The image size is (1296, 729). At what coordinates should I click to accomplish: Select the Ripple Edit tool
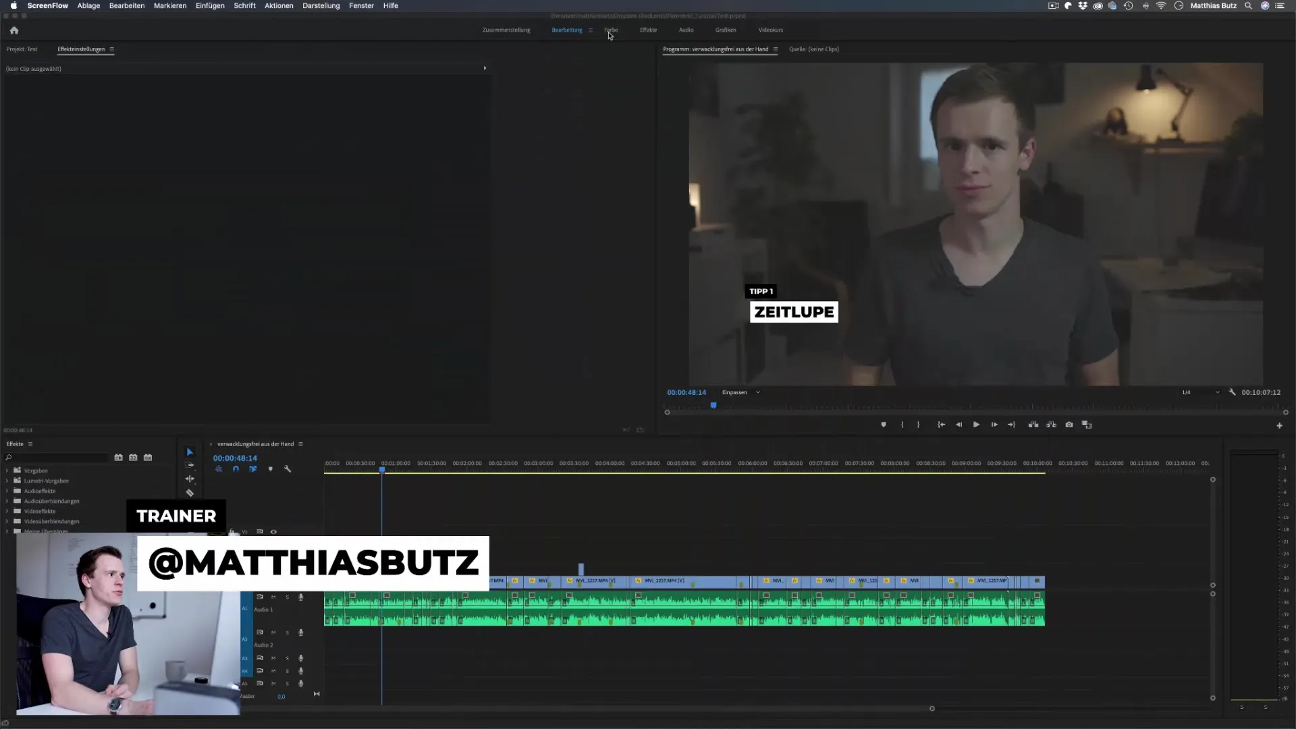(190, 479)
